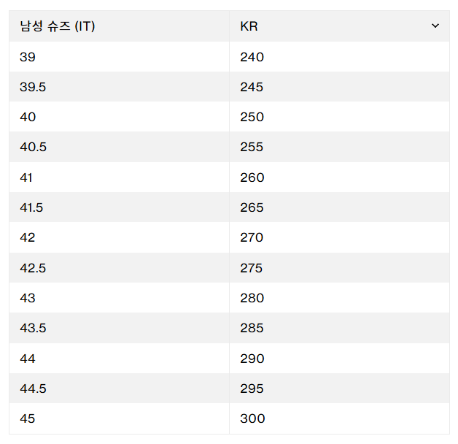Select the KR 240 cell
Viewport: 458px width, 444px height.
click(252, 57)
